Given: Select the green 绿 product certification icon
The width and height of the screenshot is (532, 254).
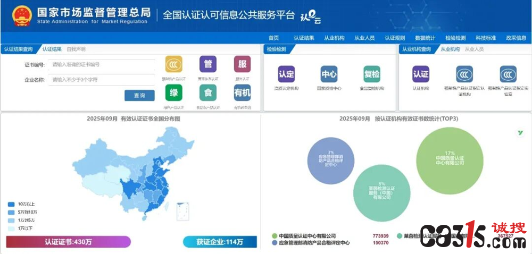Looking at the screenshot, I should click(174, 92).
